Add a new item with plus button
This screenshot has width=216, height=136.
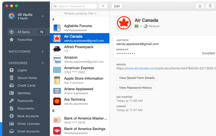pyautogui.click(x=103, y=6)
